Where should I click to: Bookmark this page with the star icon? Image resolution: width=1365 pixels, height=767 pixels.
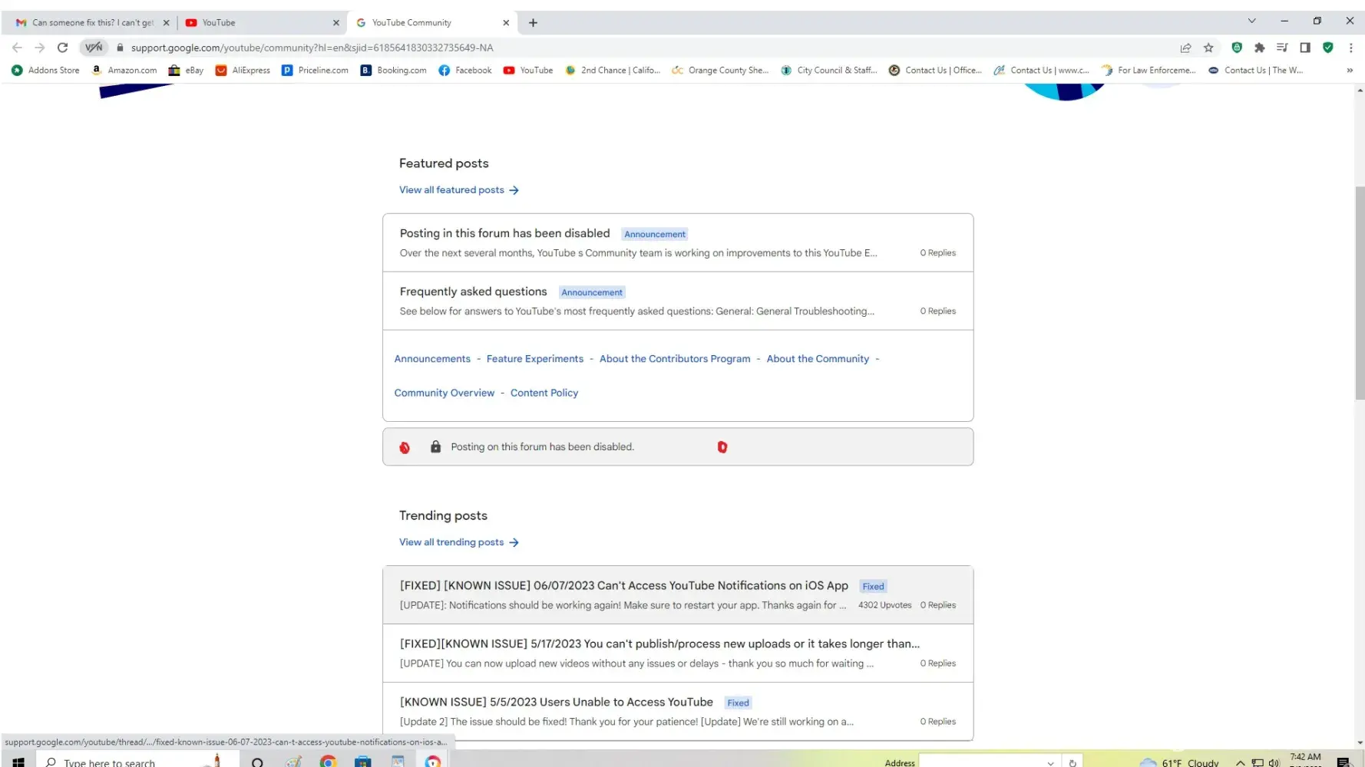click(x=1208, y=48)
